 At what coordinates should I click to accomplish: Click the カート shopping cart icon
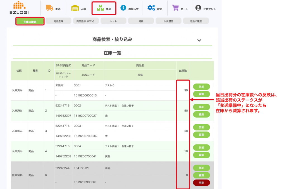[x=175, y=8]
